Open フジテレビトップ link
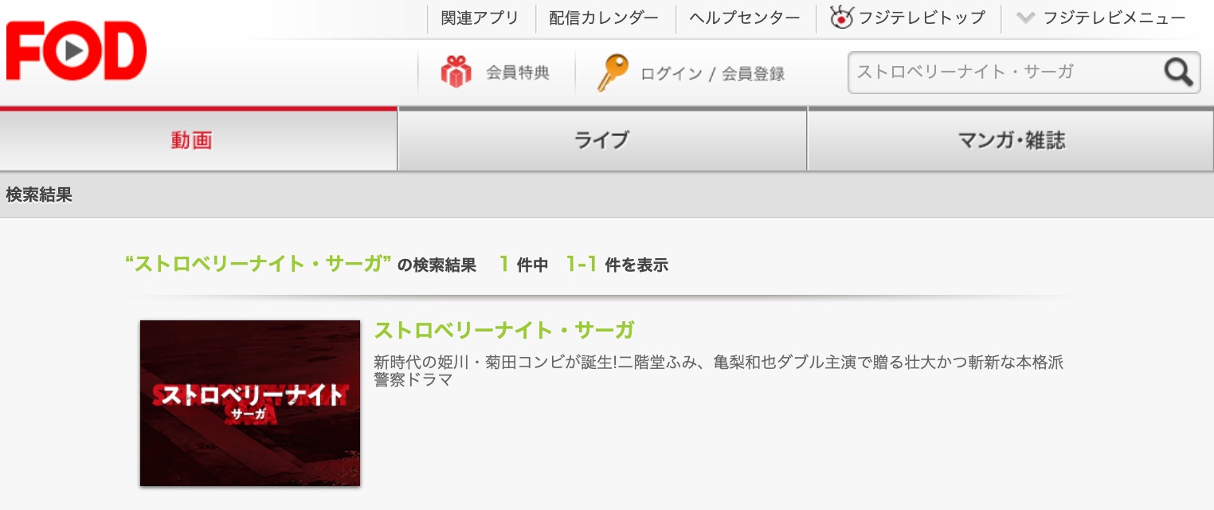 tap(922, 18)
